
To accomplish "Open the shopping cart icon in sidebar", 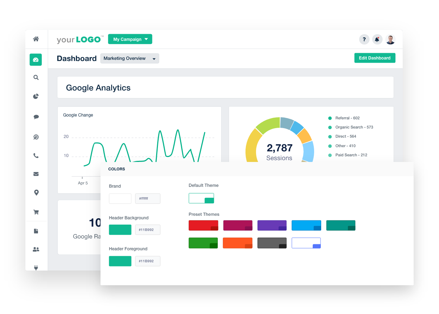I will tap(36, 212).
